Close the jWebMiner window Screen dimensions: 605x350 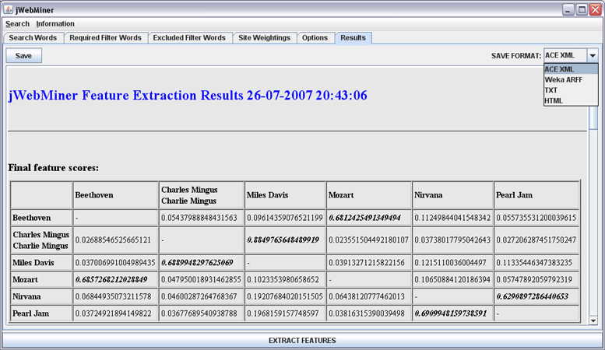(595, 9)
